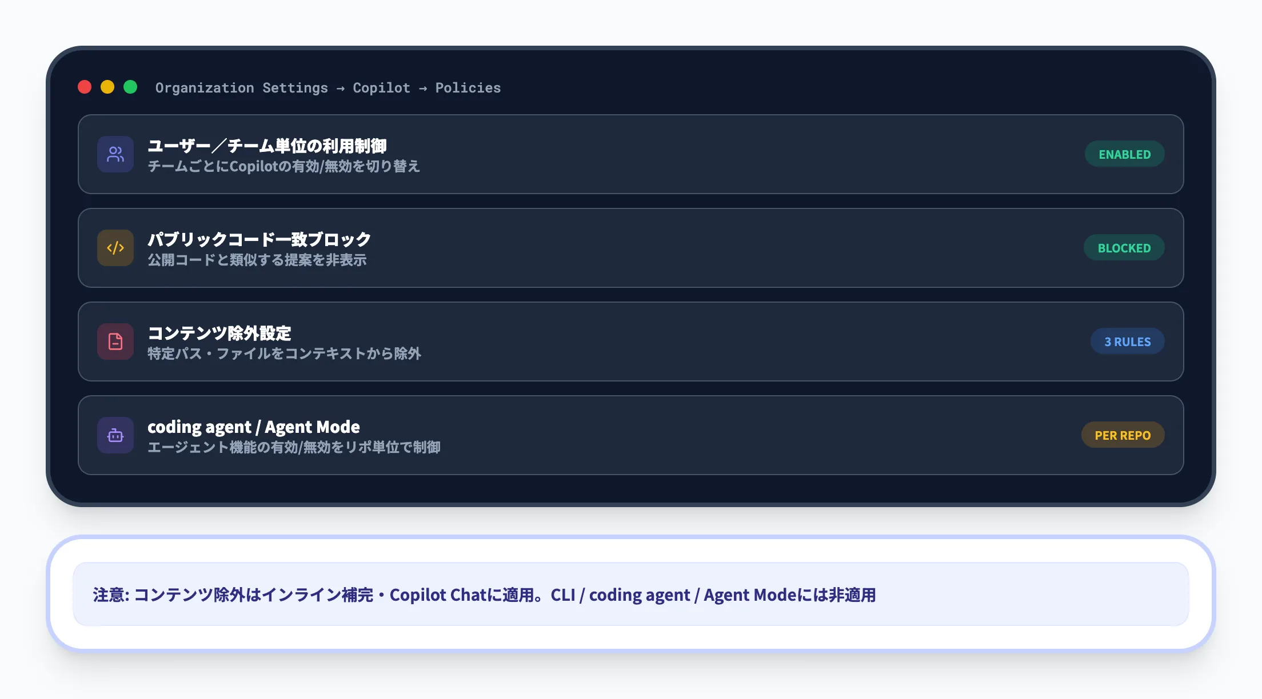Select Copilot in the breadcrumb navigation

pos(381,87)
